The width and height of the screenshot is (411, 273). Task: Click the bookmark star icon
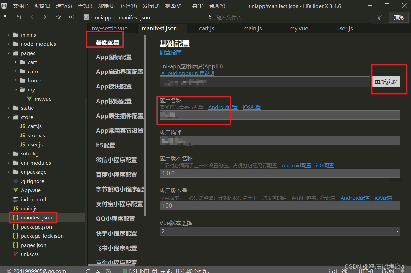(58, 17)
